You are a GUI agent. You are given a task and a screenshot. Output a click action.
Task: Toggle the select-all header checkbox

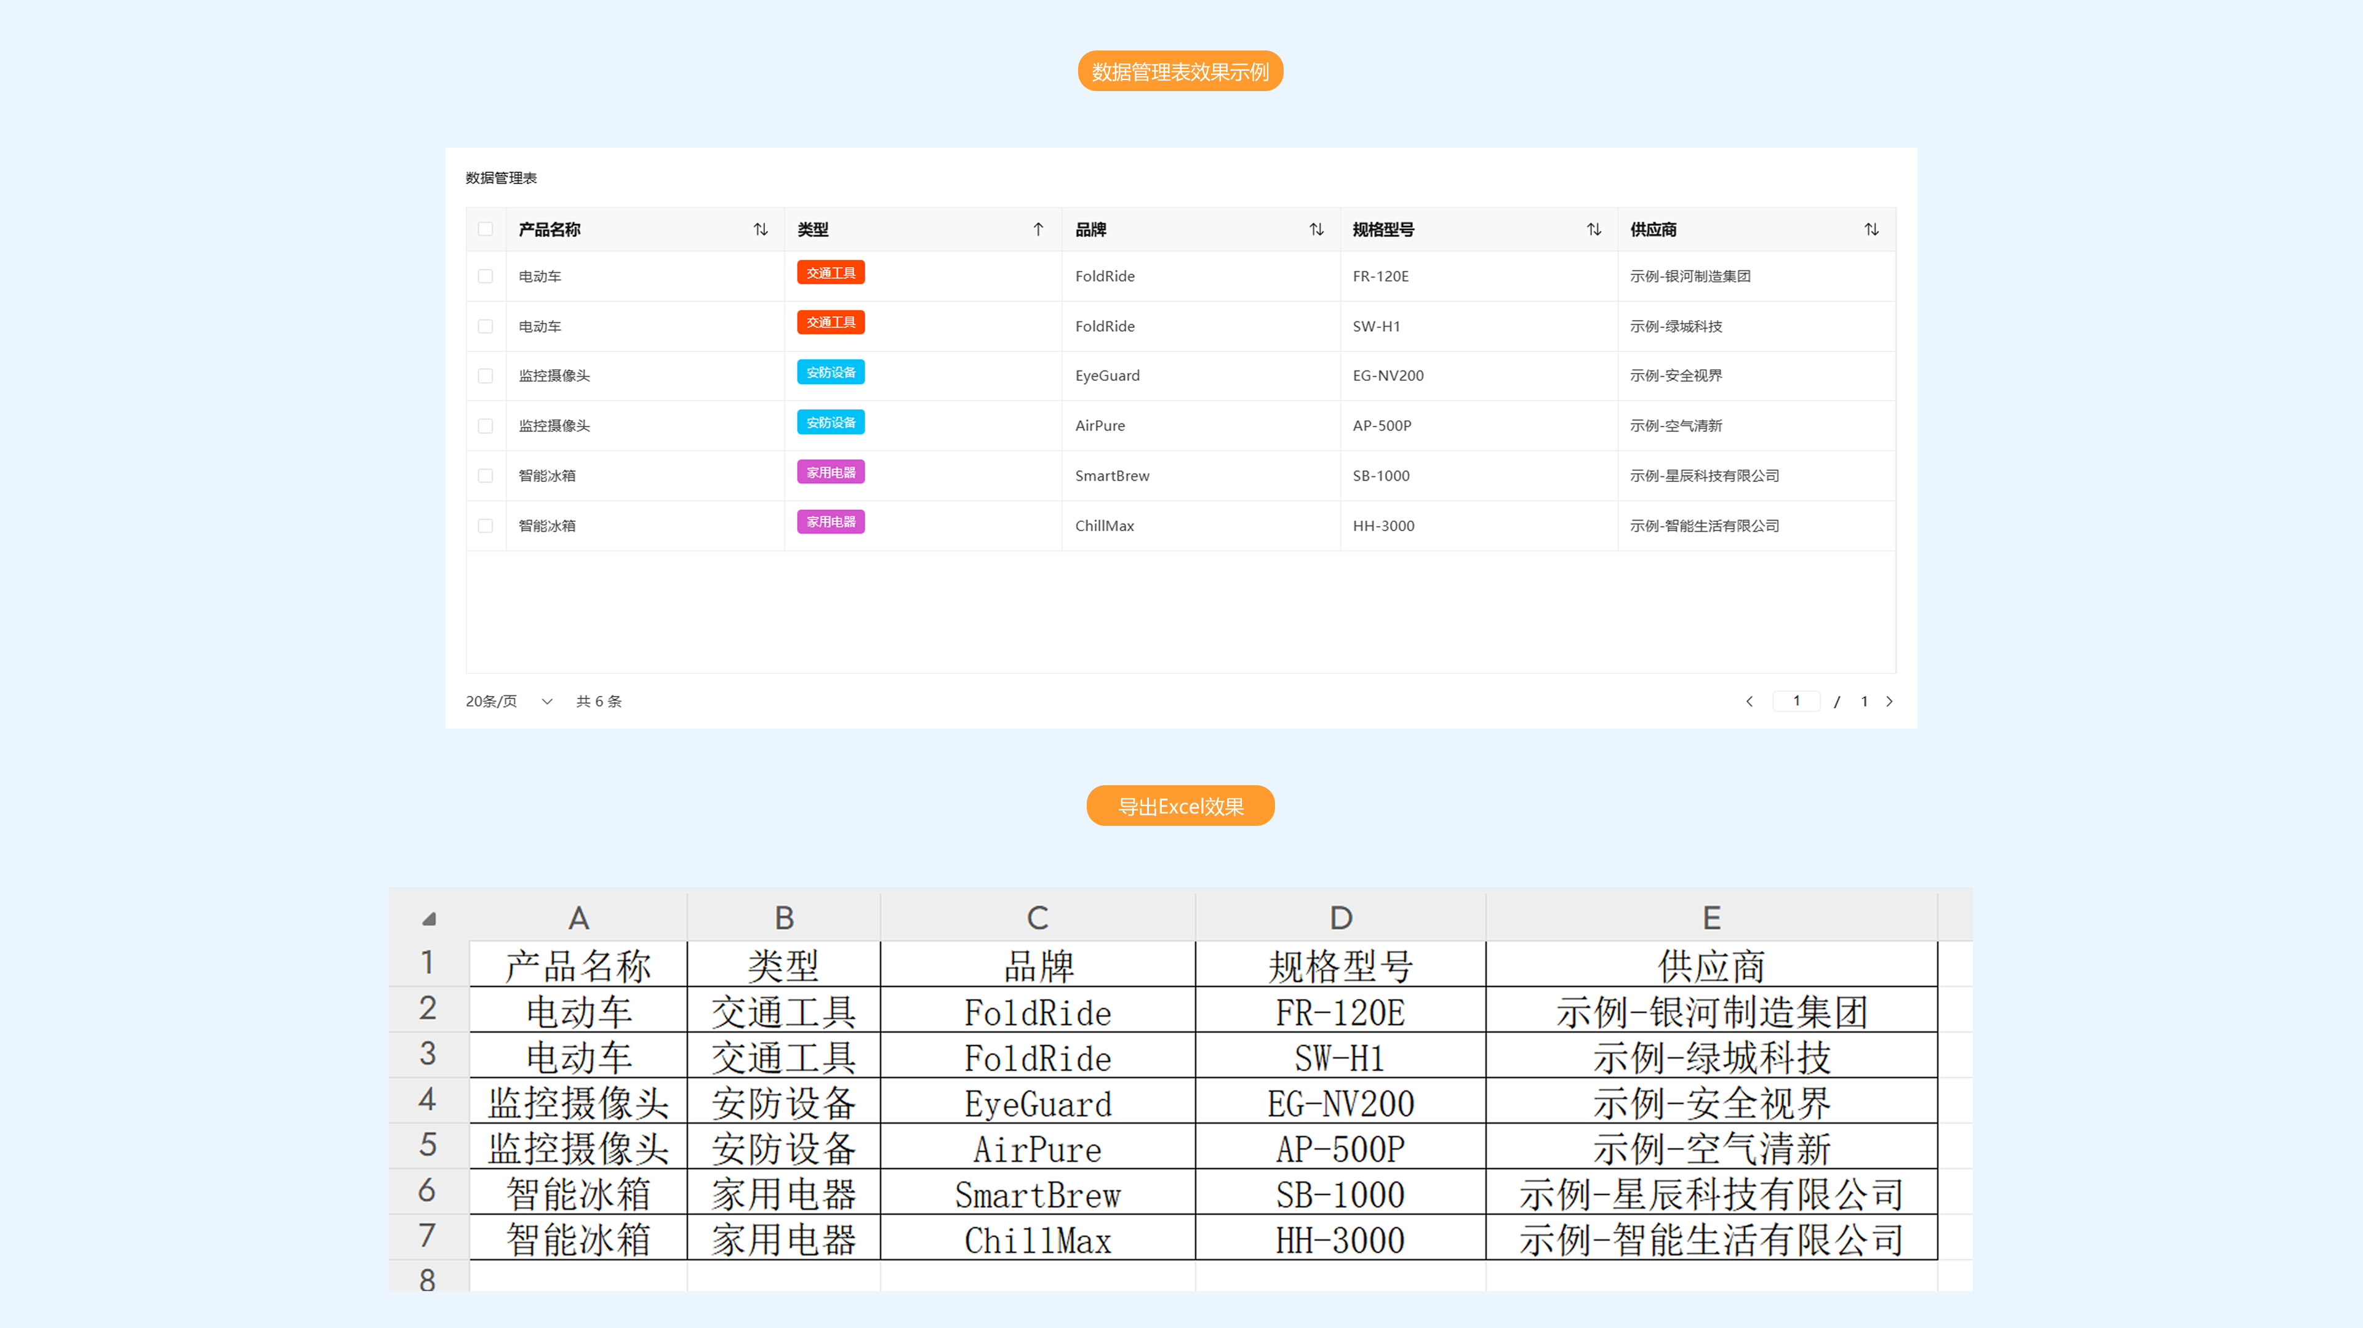click(486, 230)
